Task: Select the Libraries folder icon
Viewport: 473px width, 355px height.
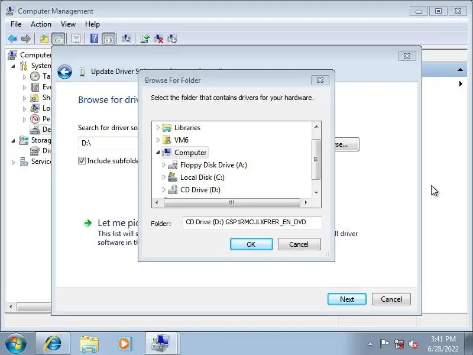Action: [x=167, y=128]
